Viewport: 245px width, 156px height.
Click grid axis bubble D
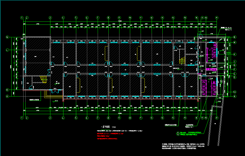point(235,77)
